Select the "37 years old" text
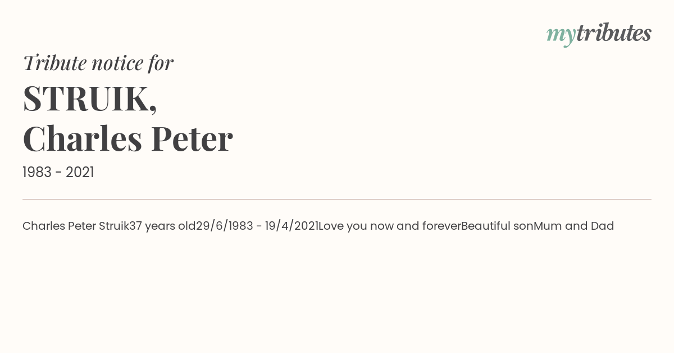This screenshot has width=674, height=353. (163, 226)
